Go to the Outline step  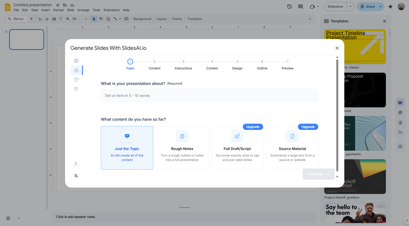[262, 65]
